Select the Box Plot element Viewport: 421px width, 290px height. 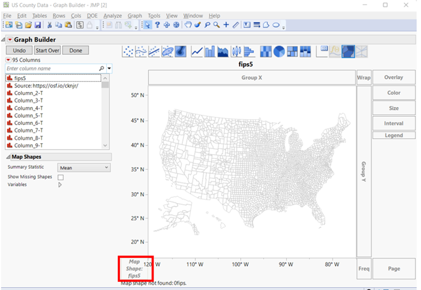236,51
